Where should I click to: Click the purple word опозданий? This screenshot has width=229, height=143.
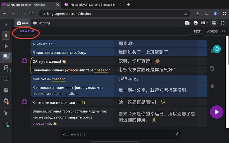pos(42,123)
